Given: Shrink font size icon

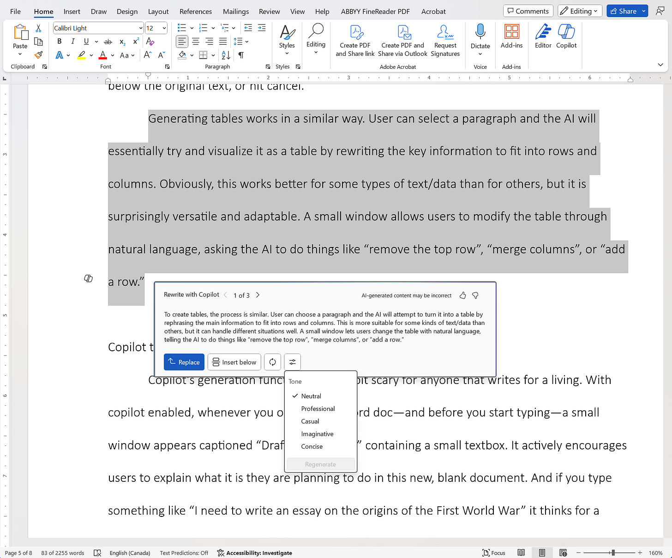Looking at the screenshot, I should coord(162,55).
